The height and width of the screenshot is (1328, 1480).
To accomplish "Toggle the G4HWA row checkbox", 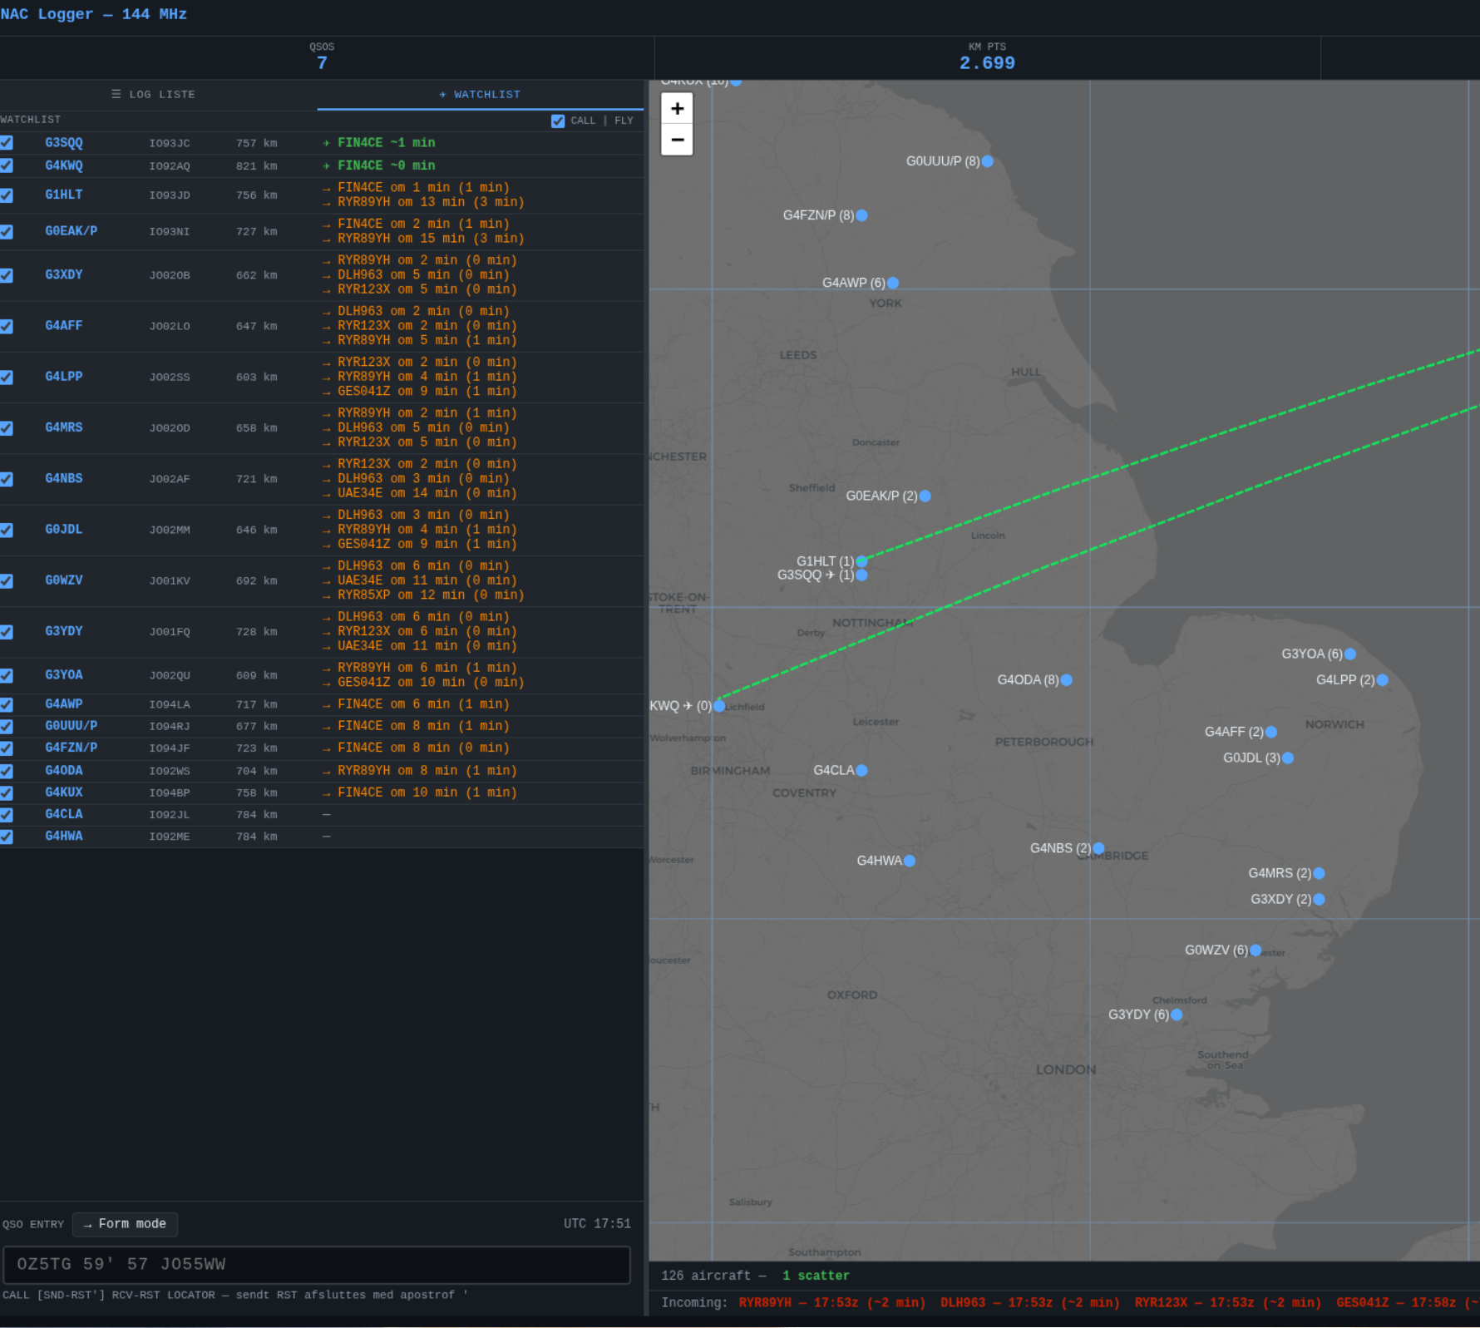I will coord(7,837).
